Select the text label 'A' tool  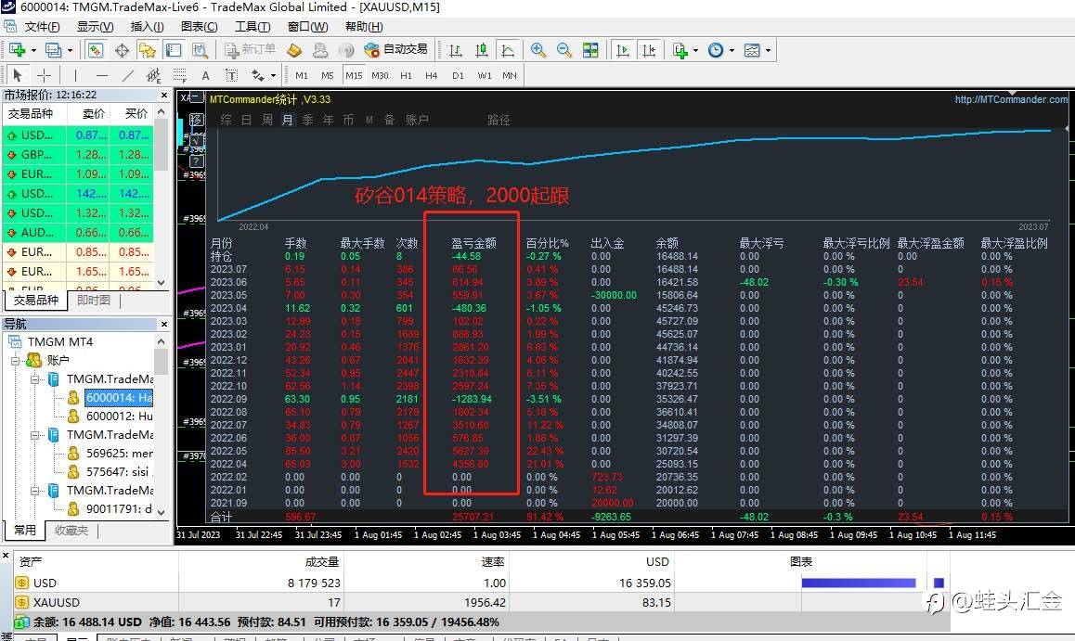205,75
